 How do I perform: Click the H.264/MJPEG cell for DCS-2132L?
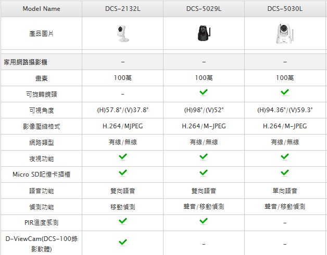[x=123, y=126]
